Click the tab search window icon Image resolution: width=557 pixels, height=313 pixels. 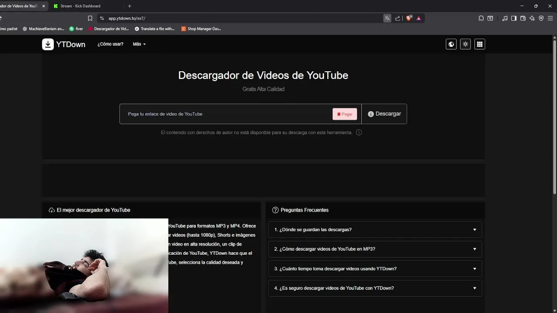point(490,18)
